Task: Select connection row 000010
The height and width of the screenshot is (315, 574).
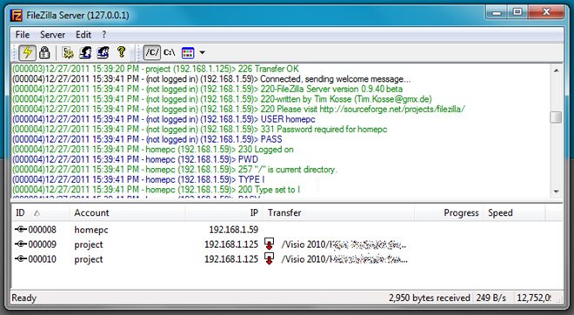Action: point(287,259)
